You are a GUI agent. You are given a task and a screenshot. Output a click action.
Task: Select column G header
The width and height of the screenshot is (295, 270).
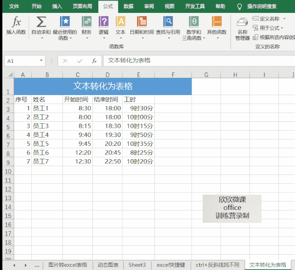click(x=206, y=75)
